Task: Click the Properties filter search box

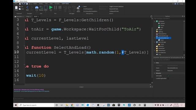Action: pos(169,60)
